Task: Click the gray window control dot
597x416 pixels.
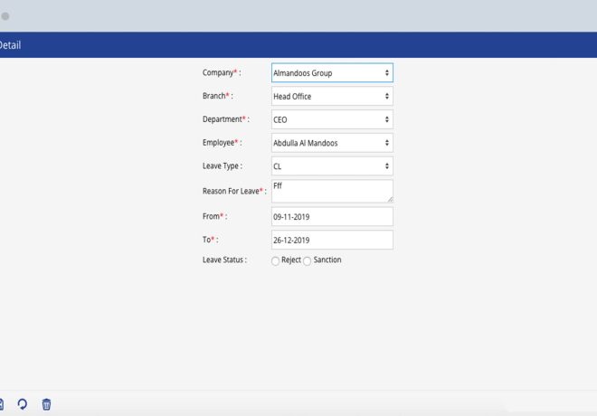Action: pos(5,16)
